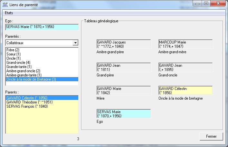
Task: Click the Ego field SERVAS Marie
Action: click(x=42, y=27)
